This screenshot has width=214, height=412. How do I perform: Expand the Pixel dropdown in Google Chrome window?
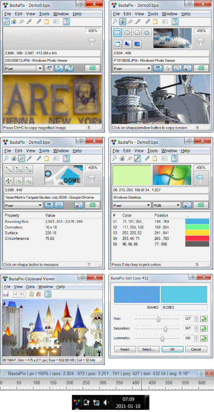click(x=24, y=206)
